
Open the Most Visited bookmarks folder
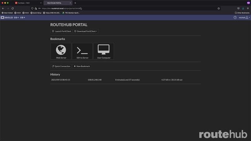tap(7, 13)
